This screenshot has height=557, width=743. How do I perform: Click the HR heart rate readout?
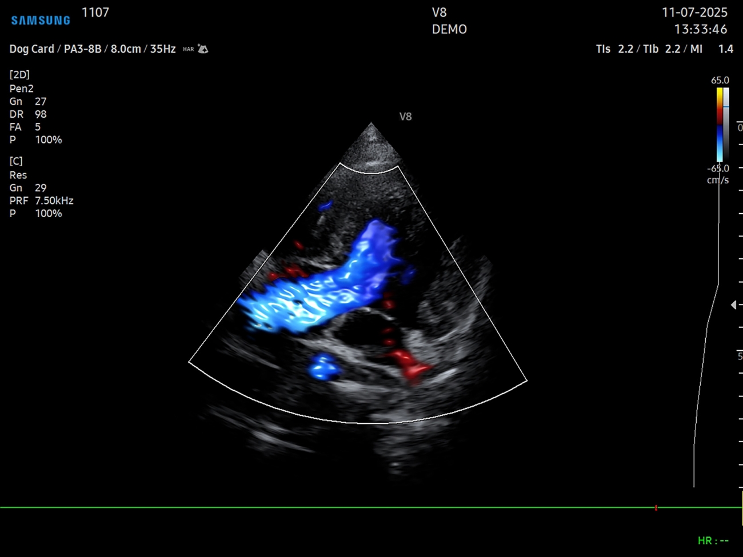pos(713,540)
